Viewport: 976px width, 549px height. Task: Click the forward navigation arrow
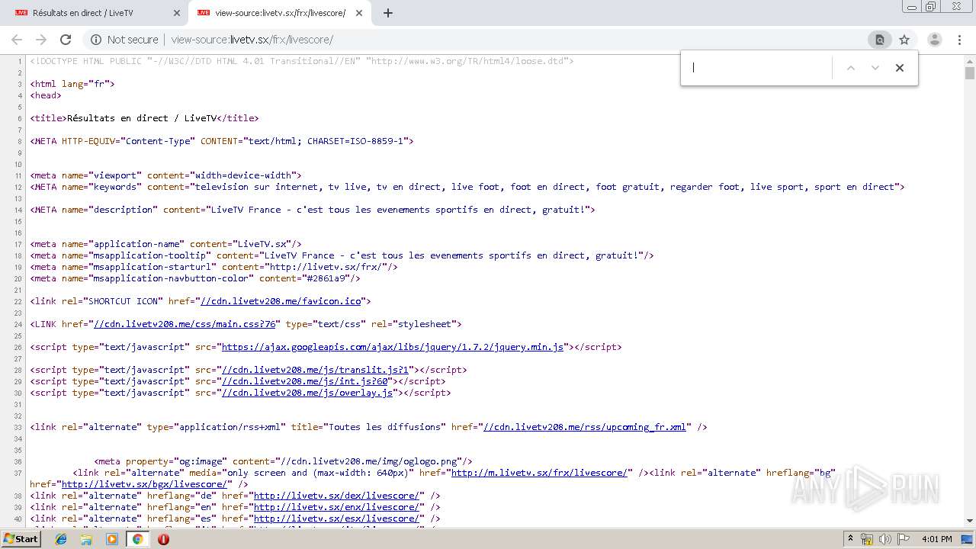click(41, 40)
